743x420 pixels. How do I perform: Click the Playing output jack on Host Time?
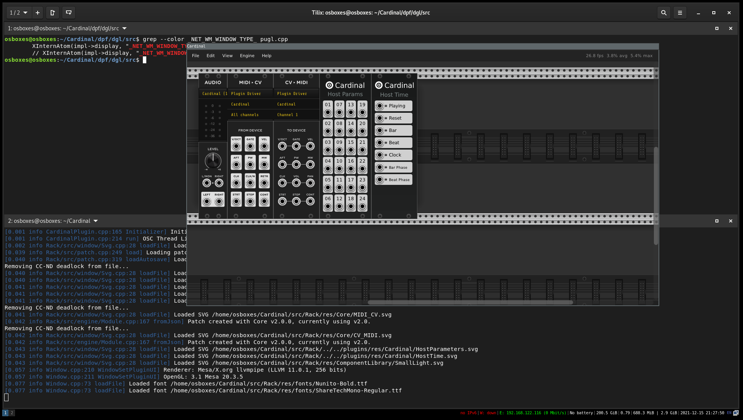click(380, 106)
